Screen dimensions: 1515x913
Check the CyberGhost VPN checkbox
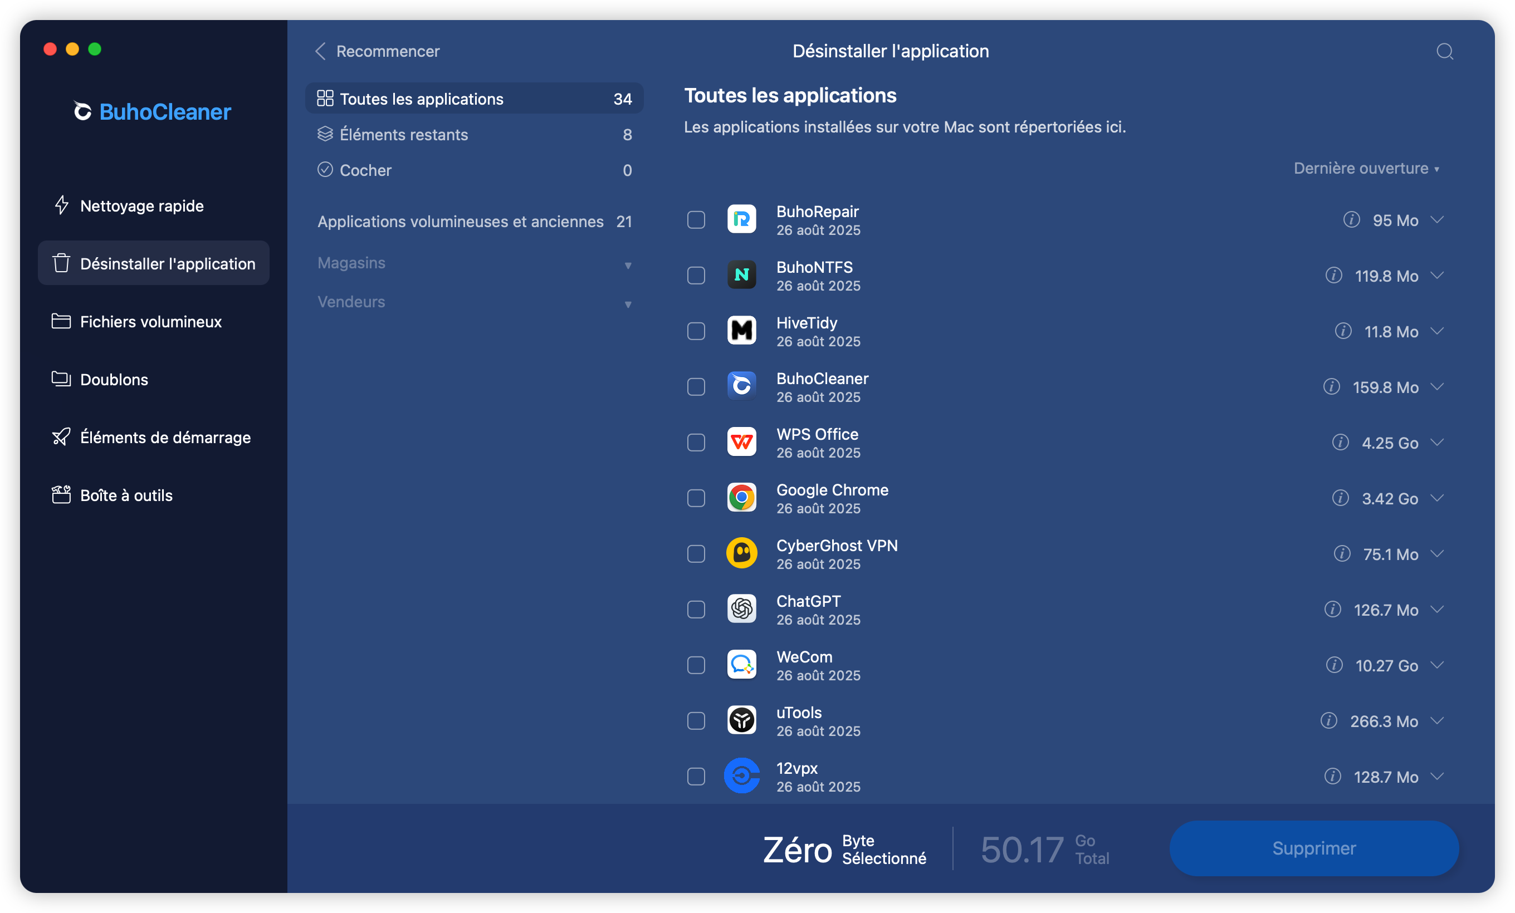click(696, 553)
